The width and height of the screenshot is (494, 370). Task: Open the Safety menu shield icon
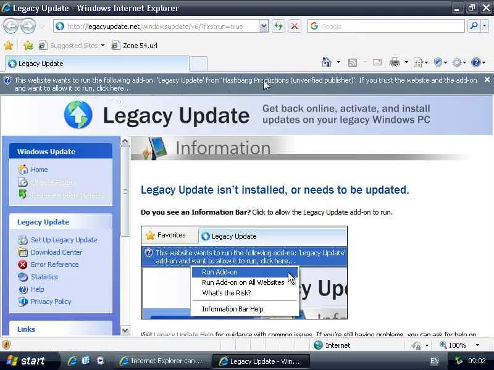pos(440,63)
